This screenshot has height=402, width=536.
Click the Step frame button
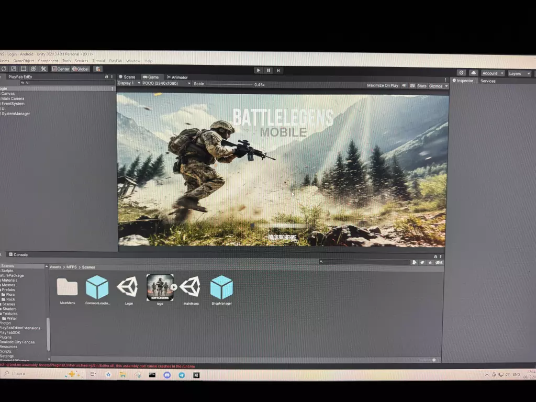click(278, 70)
